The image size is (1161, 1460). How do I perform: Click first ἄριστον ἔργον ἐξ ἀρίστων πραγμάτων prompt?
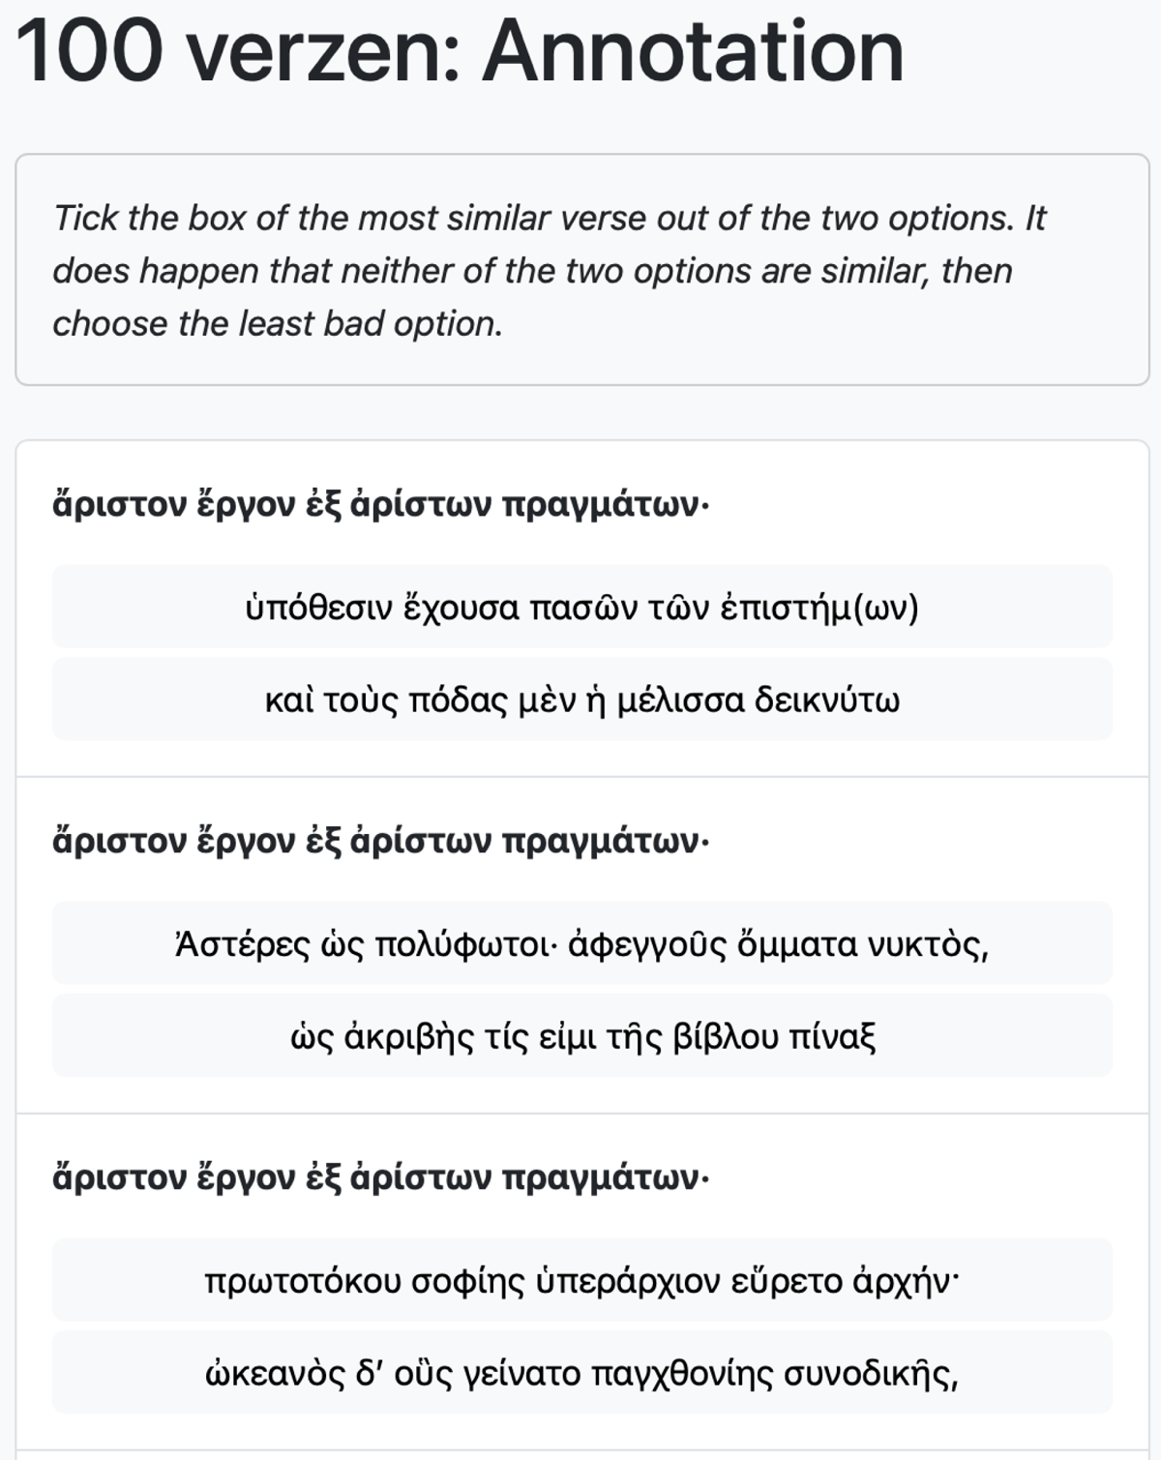[380, 504]
